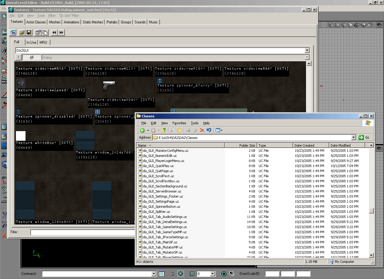
Task: Toggle vertex snap button in status bar
Action: (x=181, y=274)
